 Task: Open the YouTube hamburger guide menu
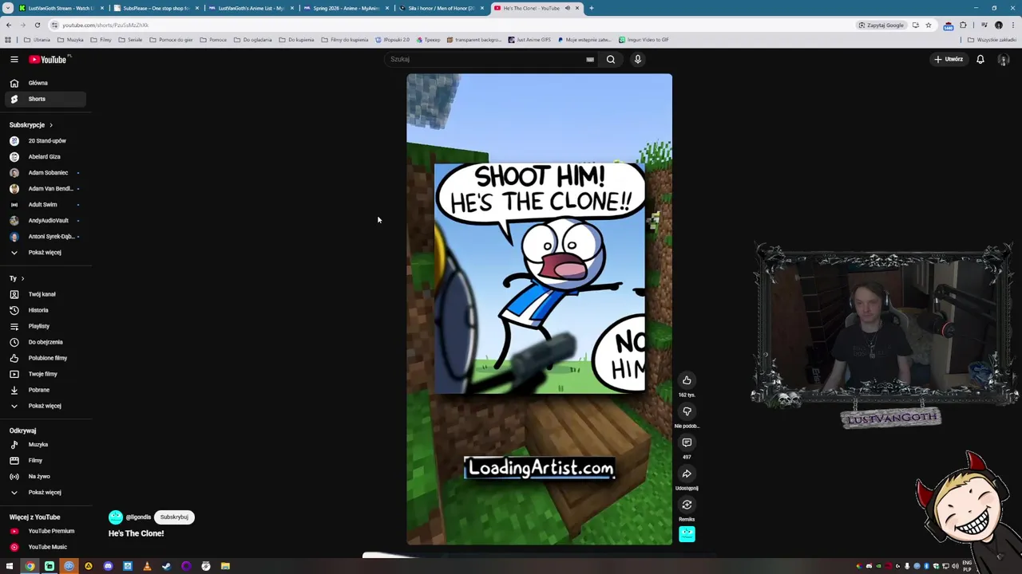coord(14,59)
